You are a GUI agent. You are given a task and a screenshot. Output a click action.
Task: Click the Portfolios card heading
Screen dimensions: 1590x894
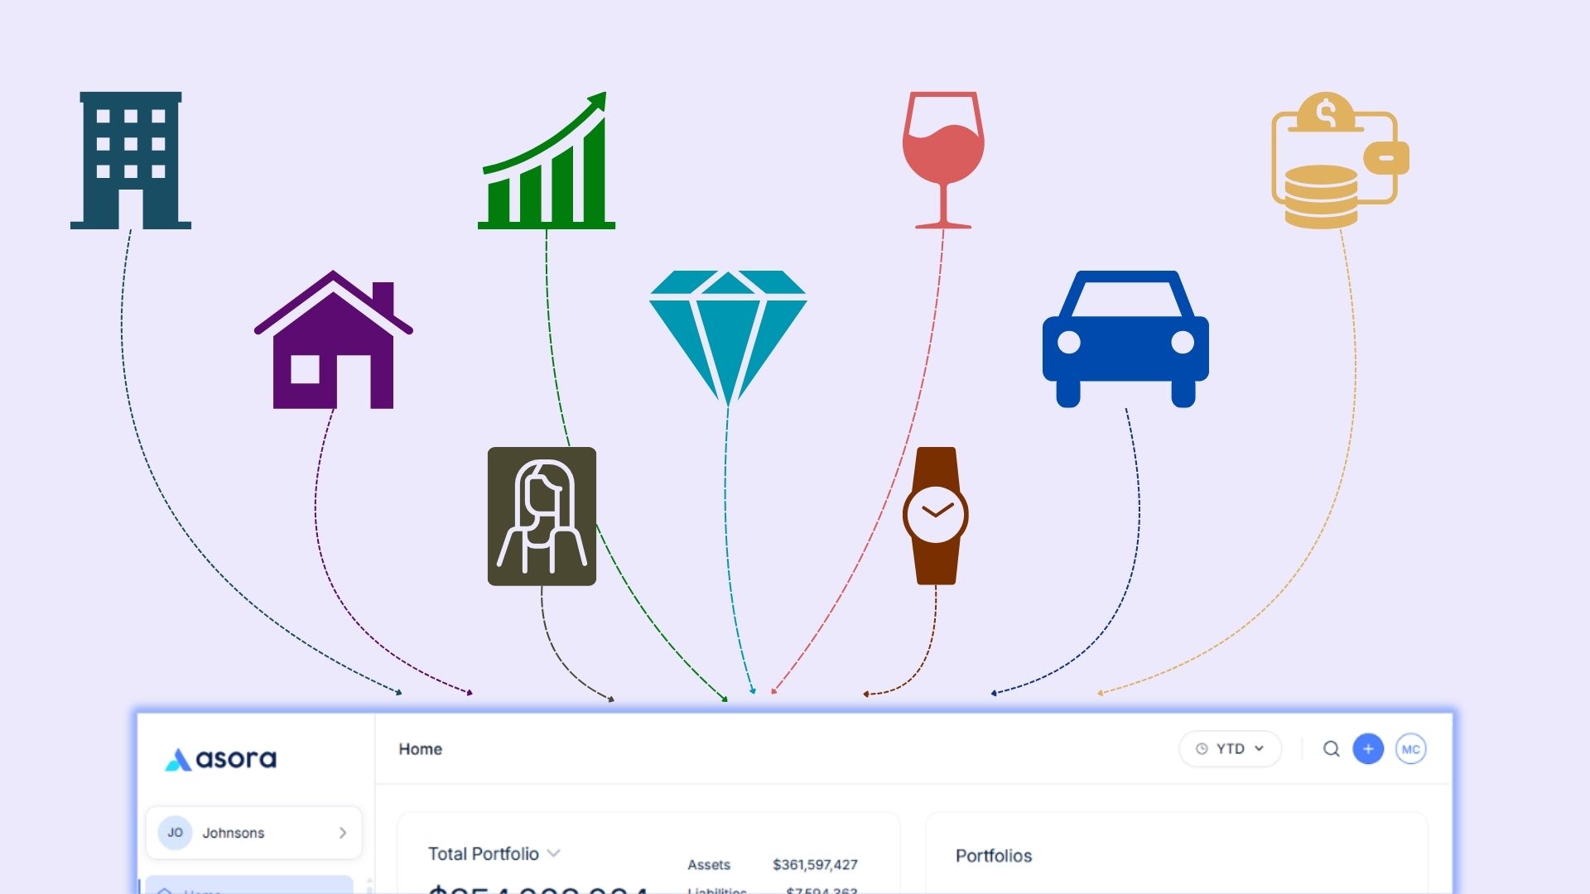[993, 856]
